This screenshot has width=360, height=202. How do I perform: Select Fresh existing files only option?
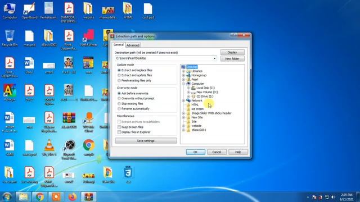(x=134, y=81)
